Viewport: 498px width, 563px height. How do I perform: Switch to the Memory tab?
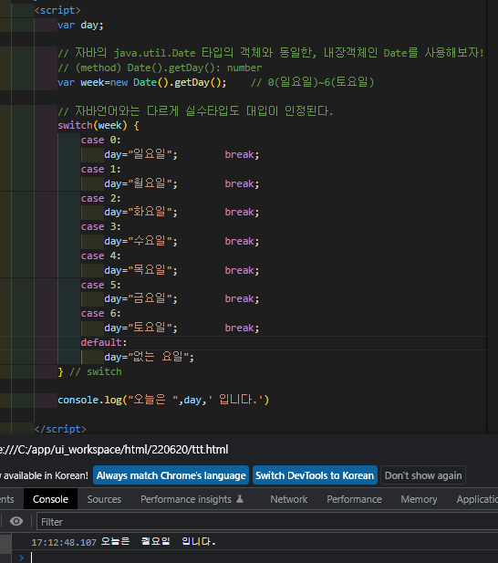(x=419, y=499)
